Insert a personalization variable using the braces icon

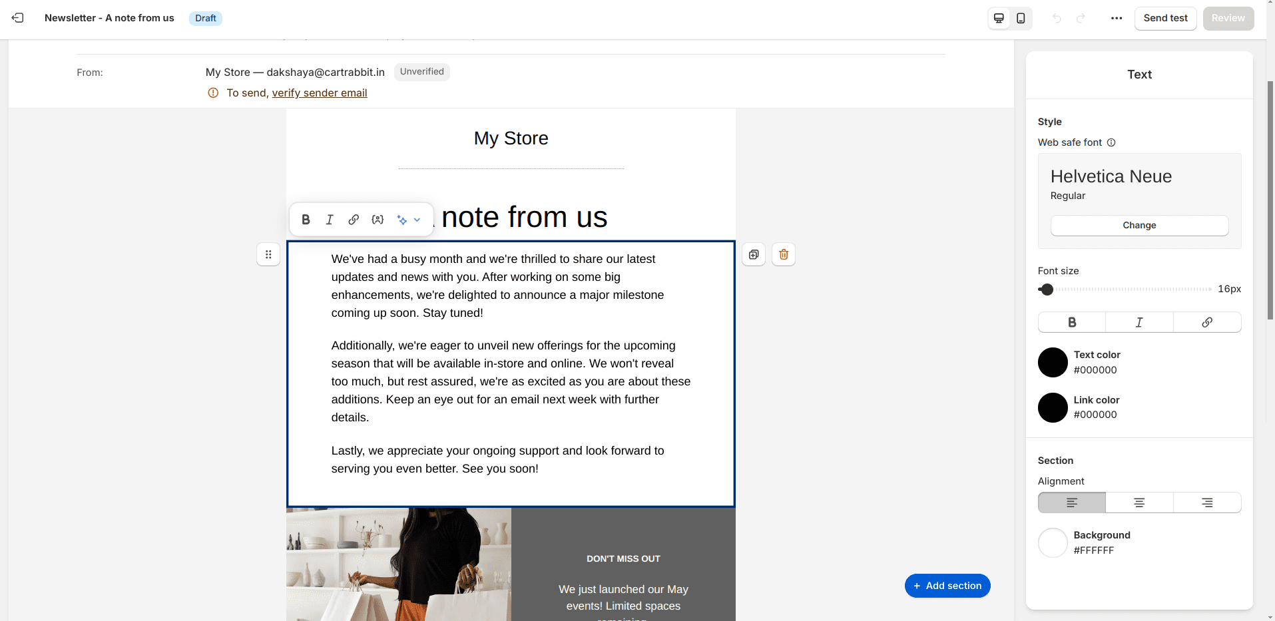click(x=378, y=219)
